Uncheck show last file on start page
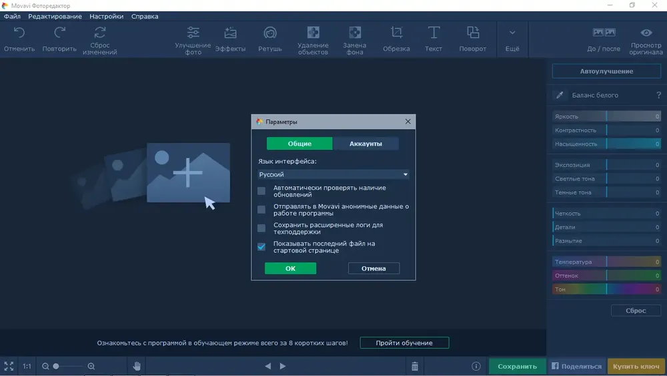This screenshot has width=667, height=376. [261, 247]
